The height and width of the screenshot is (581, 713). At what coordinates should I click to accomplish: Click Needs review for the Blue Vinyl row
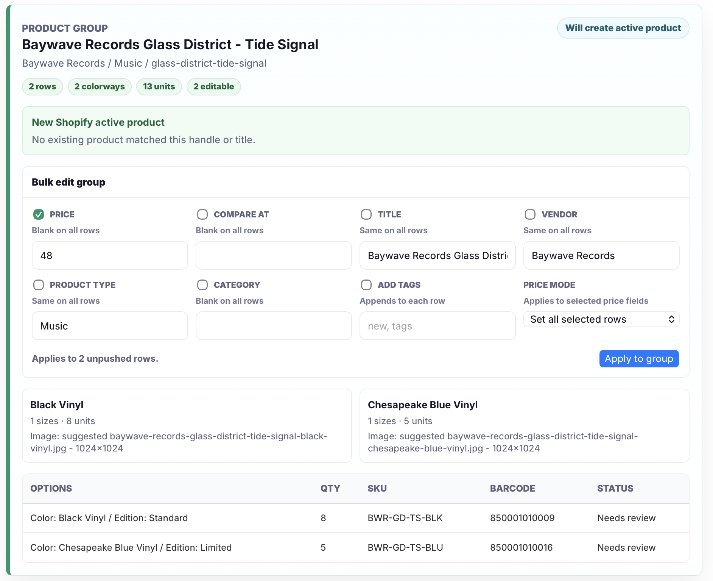(x=626, y=548)
